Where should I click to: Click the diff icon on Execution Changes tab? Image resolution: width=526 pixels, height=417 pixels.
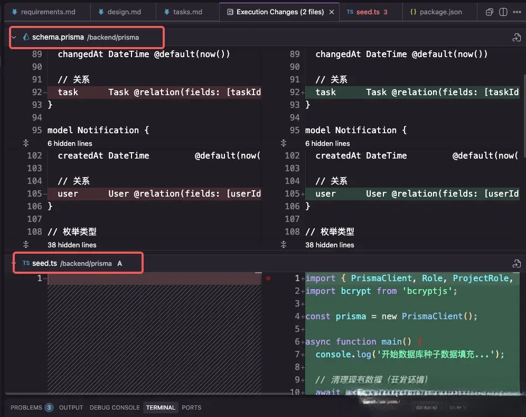[229, 11]
